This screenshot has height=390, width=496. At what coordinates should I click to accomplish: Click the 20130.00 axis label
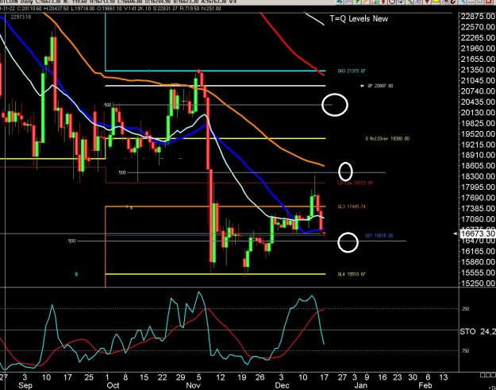coord(479,113)
